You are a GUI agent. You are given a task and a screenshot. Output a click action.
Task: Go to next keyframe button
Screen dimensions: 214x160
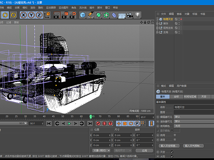point(81,123)
